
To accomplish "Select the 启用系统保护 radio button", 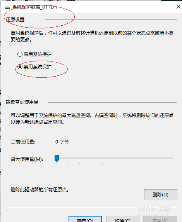I will (x=20, y=54).
